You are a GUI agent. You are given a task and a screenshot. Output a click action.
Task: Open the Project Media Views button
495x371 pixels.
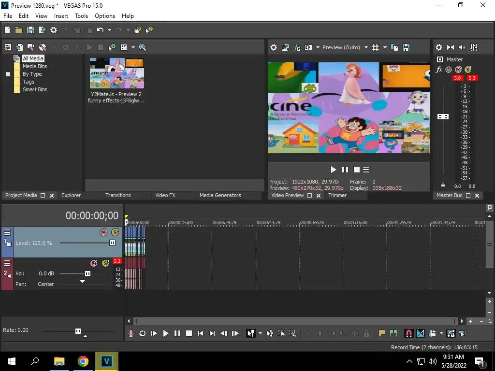(124, 47)
